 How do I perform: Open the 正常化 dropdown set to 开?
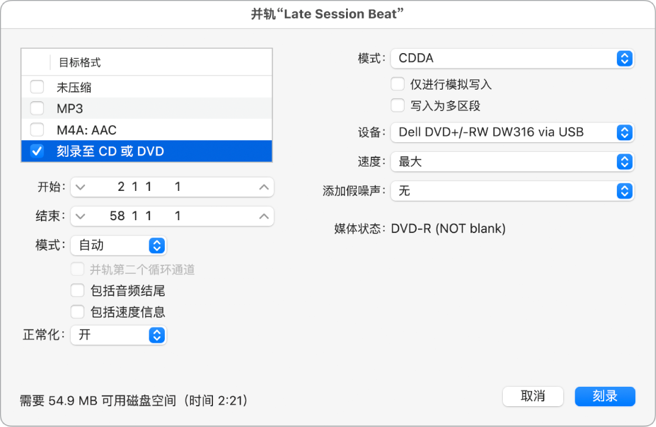[118, 335]
